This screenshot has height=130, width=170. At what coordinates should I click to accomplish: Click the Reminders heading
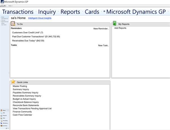coord(16,28)
